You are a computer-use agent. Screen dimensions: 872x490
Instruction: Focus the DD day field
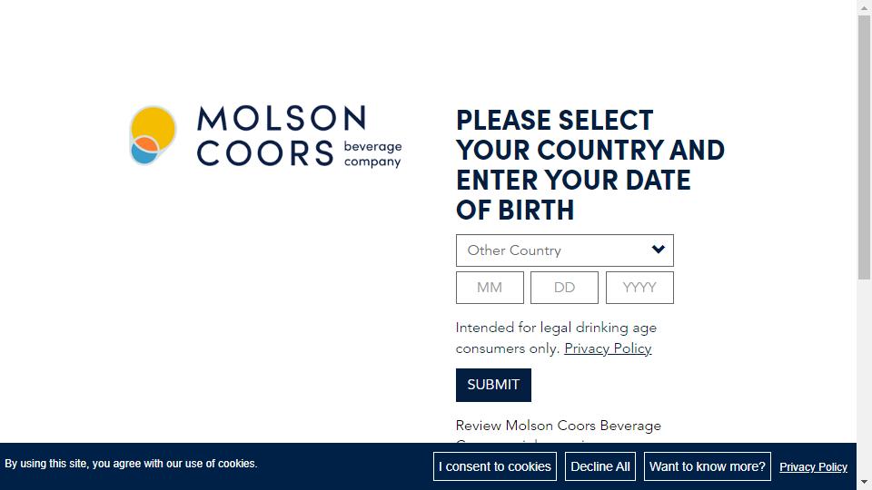coord(564,288)
